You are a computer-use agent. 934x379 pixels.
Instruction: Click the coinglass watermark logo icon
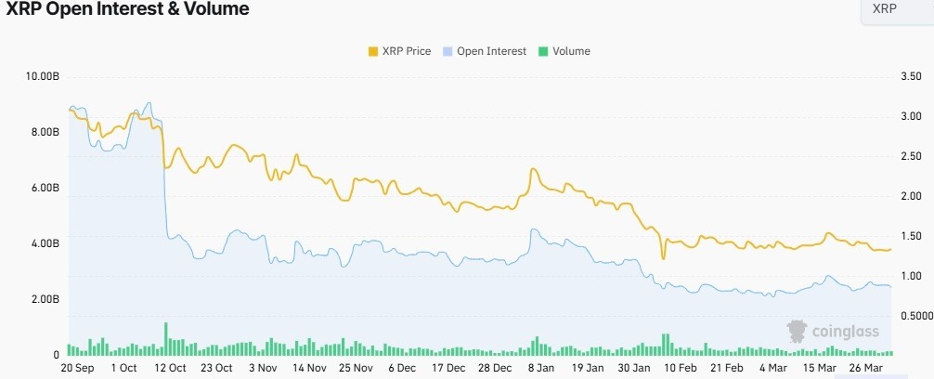796,331
